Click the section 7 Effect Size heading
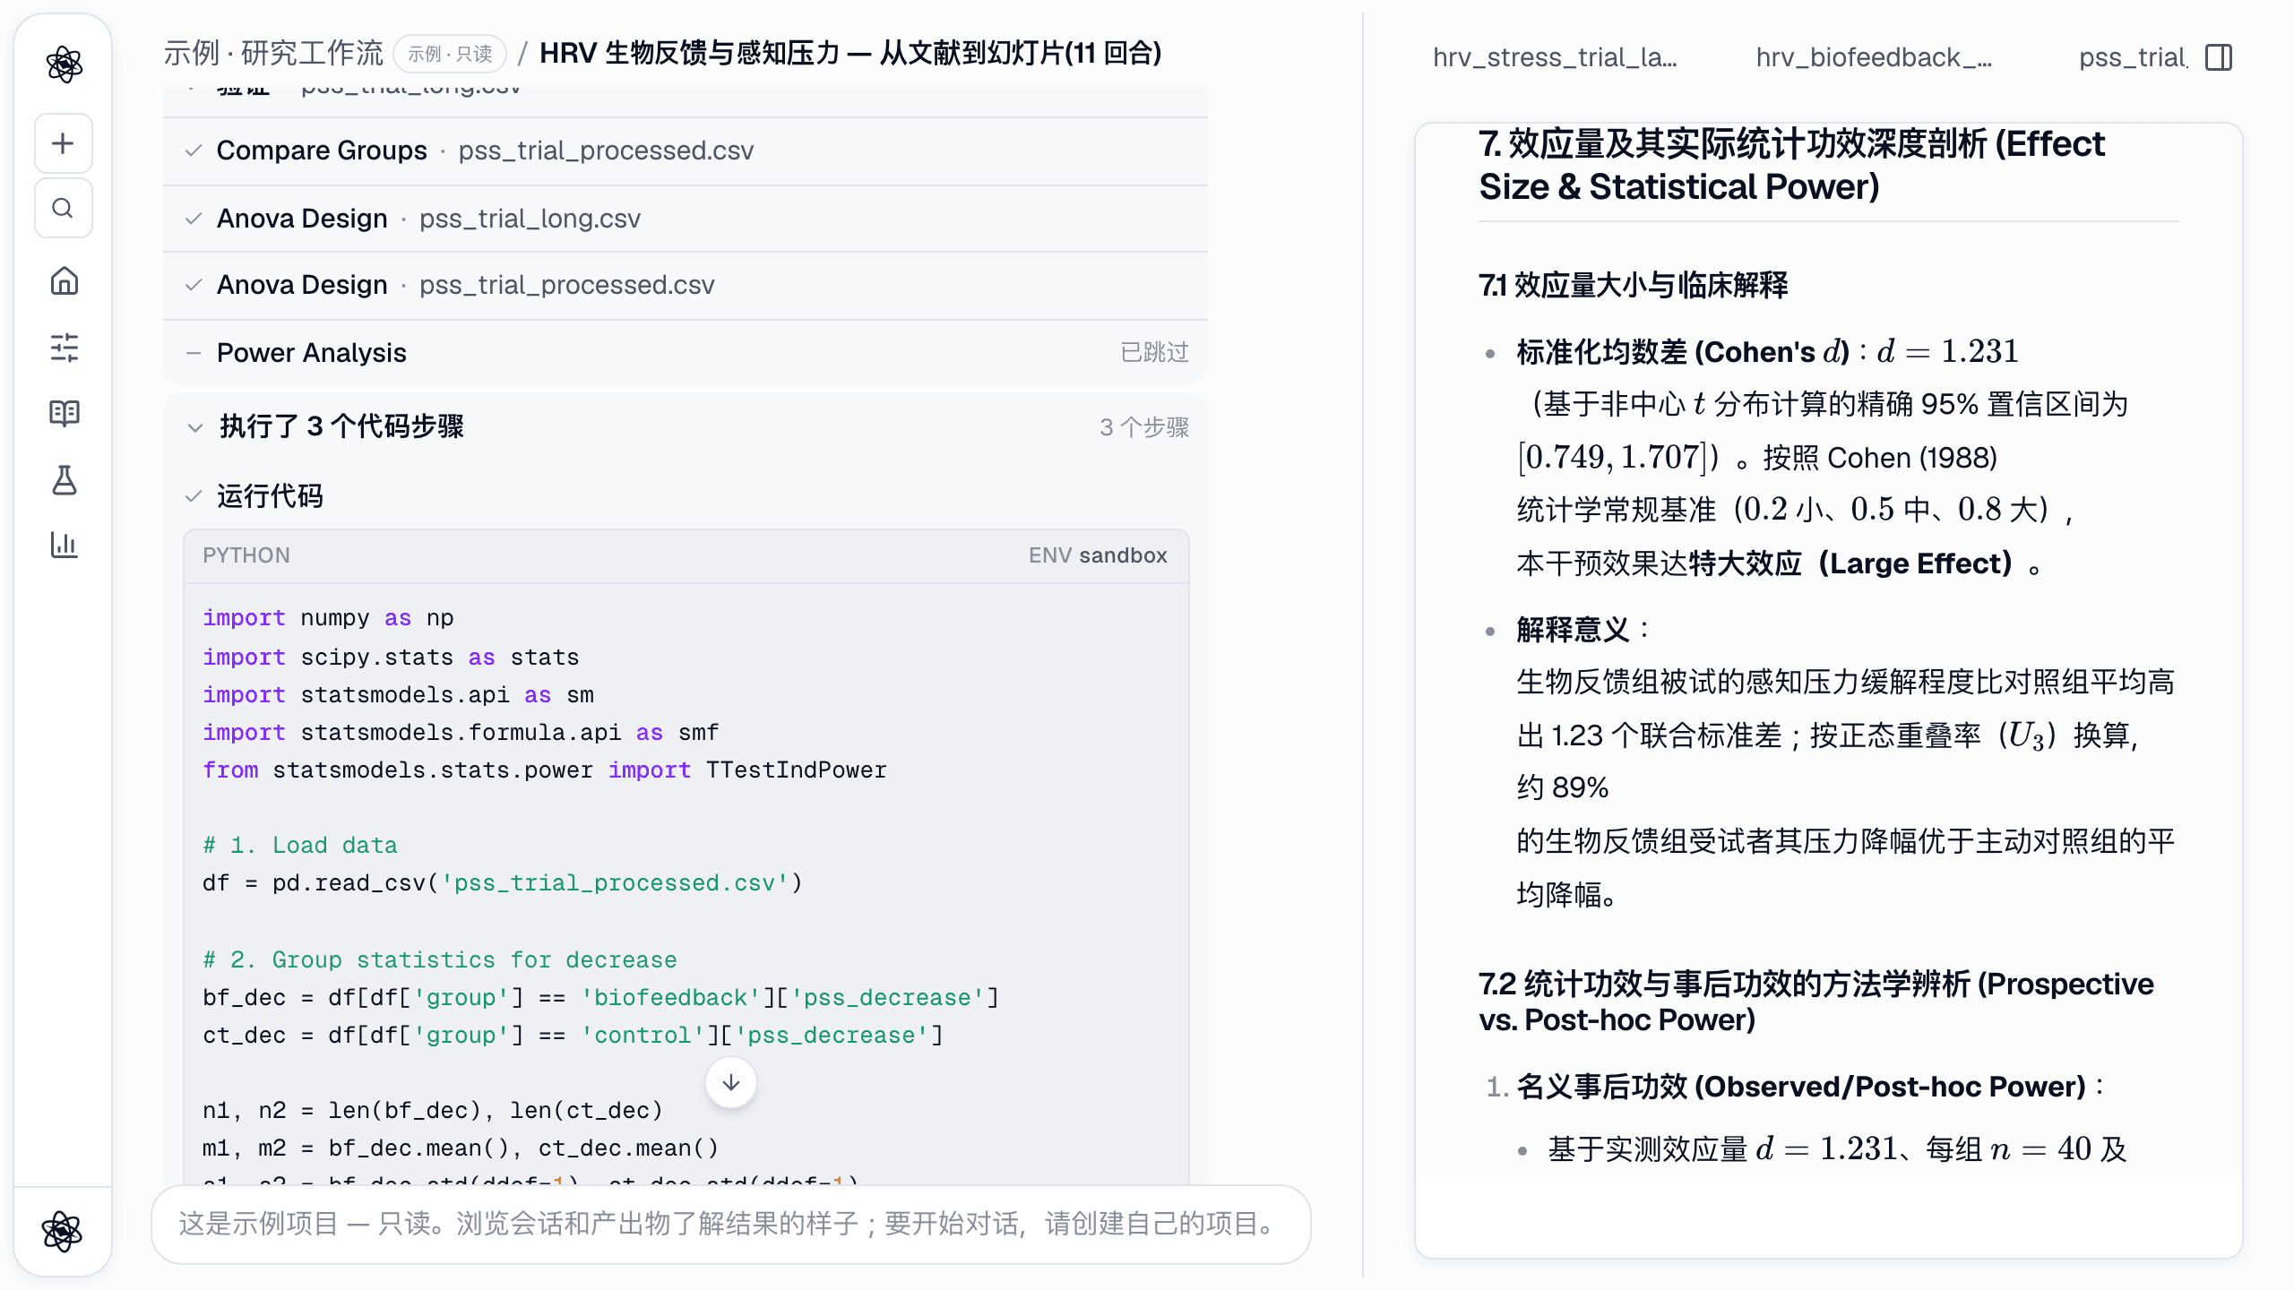2294x1290 pixels. pos(1791,165)
